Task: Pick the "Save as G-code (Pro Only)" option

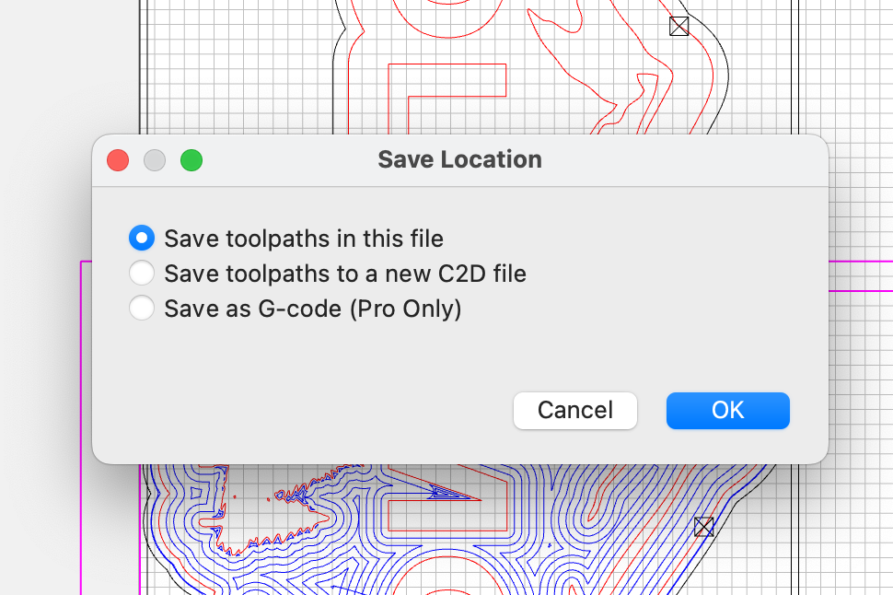Action: point(142,308)
